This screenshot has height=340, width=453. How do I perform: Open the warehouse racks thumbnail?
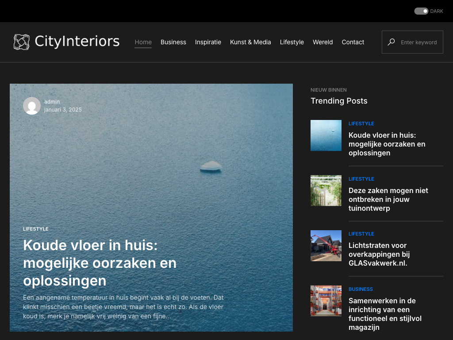coord(326,301)
